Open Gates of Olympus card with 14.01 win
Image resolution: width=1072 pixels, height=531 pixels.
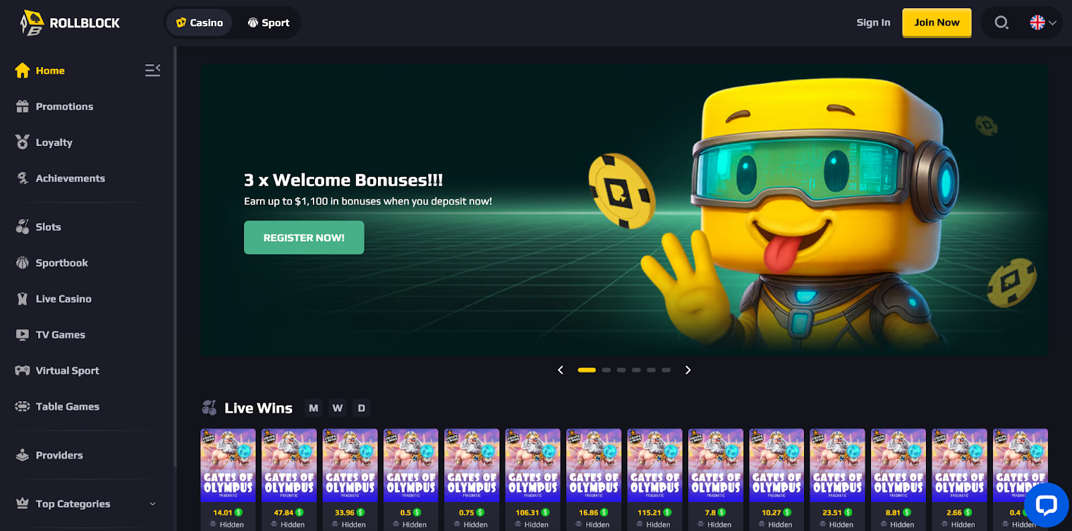228,465
